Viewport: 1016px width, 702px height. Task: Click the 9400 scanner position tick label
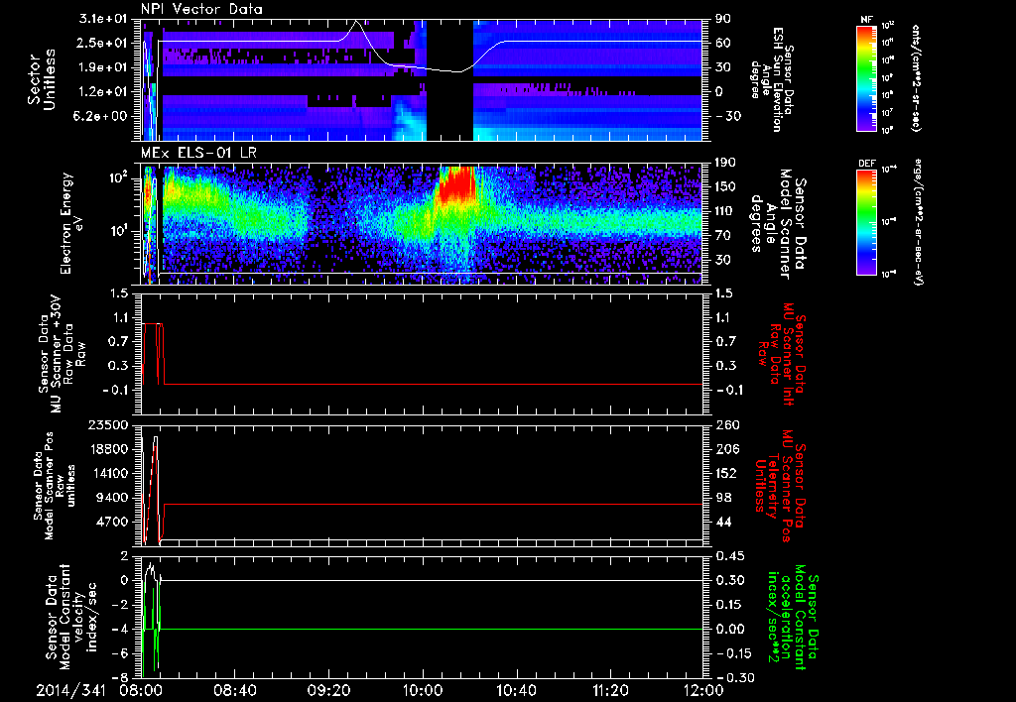[x=113, y=498]
